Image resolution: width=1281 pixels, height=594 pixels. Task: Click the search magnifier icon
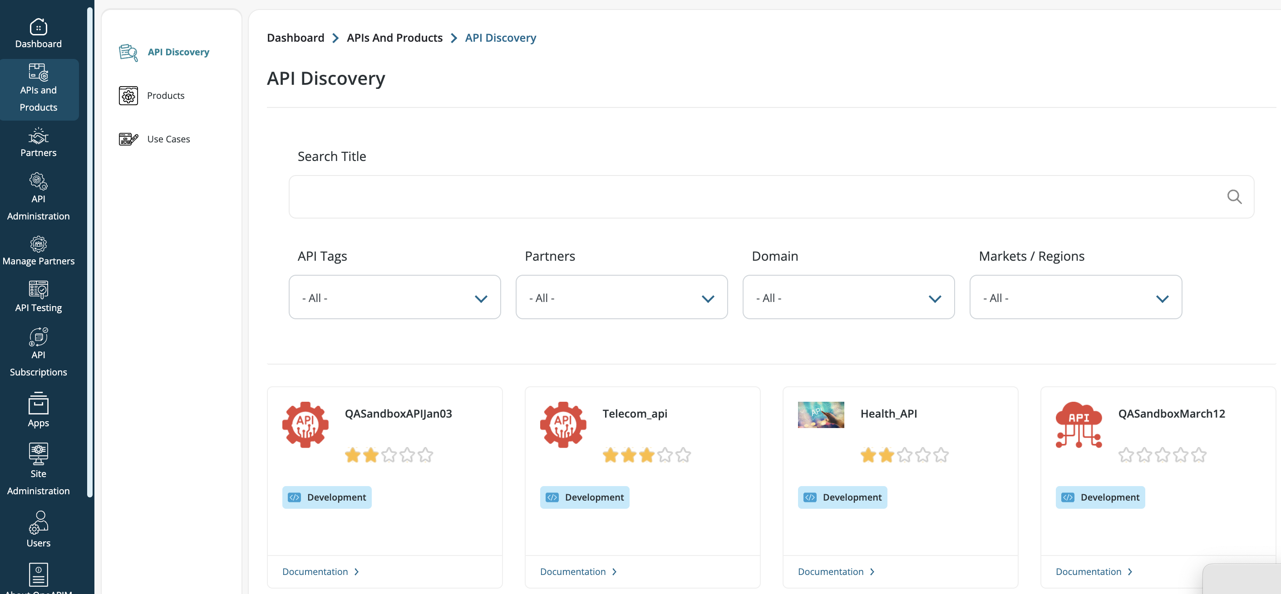1234,197
